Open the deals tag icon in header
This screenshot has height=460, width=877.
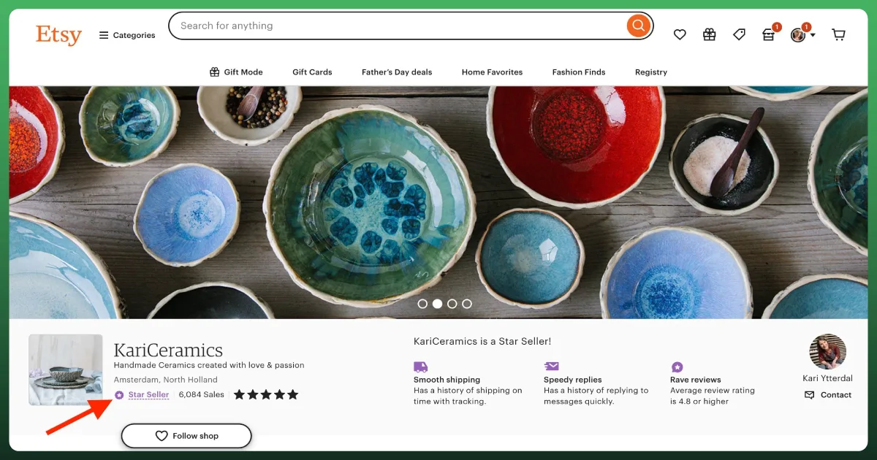(739, 34)
